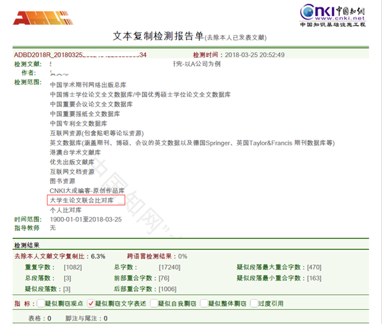Viewport: 382px width, 324px height.
Task: Check the 疑似整体剽窃 checkbox
Action: pyautogui.click(x=204, y=303)
